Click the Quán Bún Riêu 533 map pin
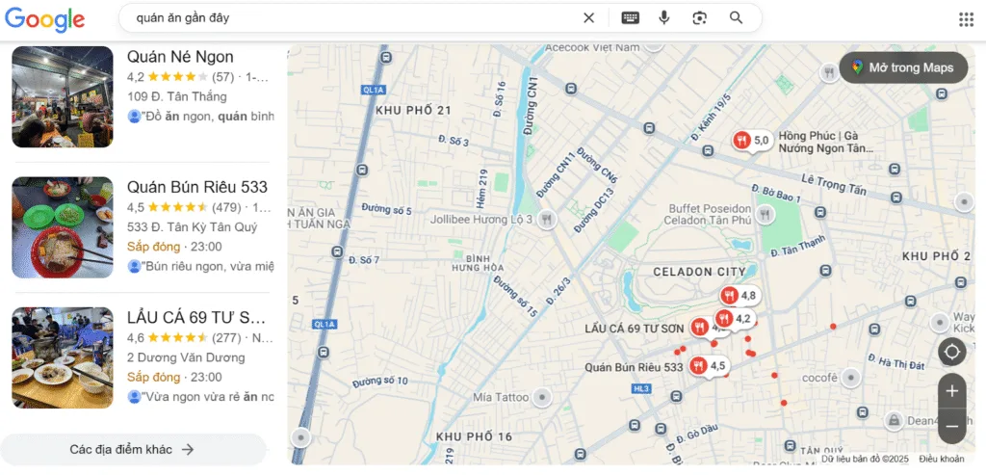986x475 pixels. pyautogui.click(x=708, y=365)
